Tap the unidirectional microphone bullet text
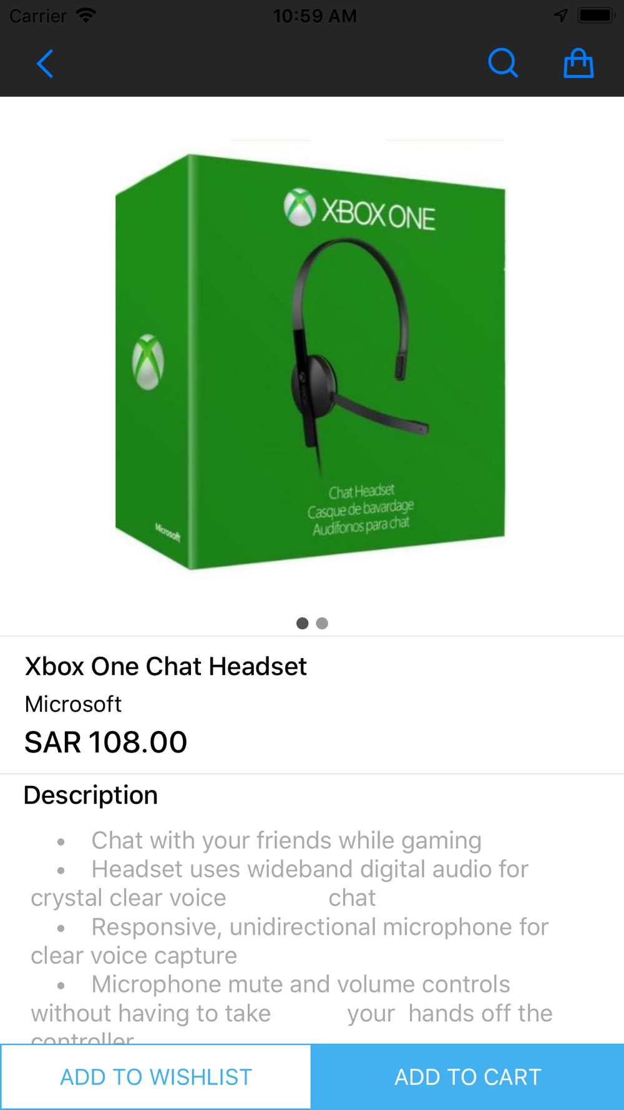Screen dimensions: 624x1110 pos(290,941)
